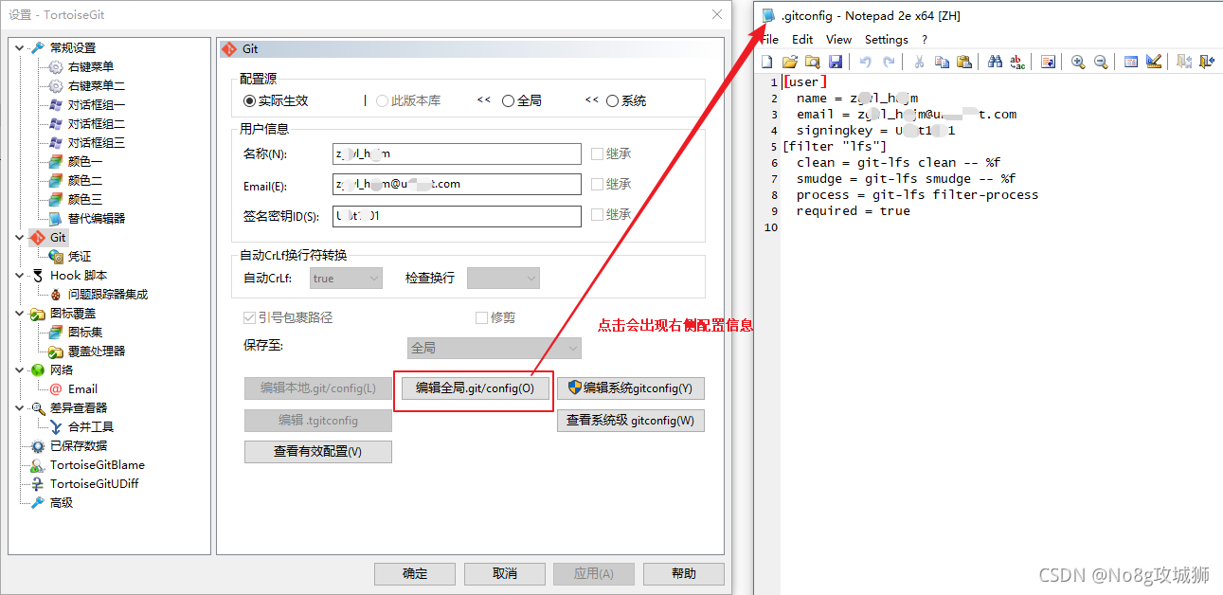Collapse the 图标覆盖 tree node
The width and height of the screenshot is (1223, 595).
tap(20, 313)
